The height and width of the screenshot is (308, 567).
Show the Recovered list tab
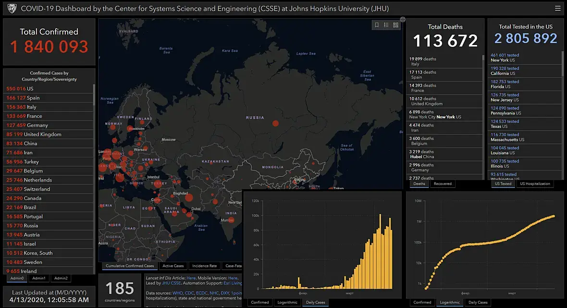pos(443,183)
